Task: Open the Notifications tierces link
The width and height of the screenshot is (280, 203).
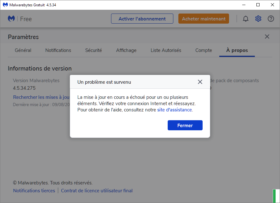Action: click(34, 191)
